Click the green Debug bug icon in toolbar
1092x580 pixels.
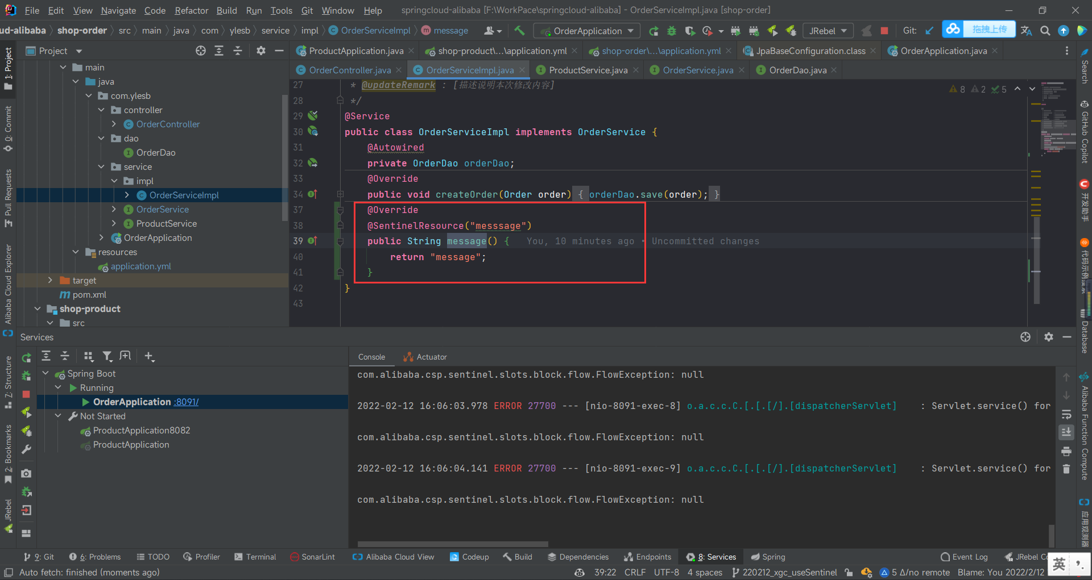(x=672, y=31)
